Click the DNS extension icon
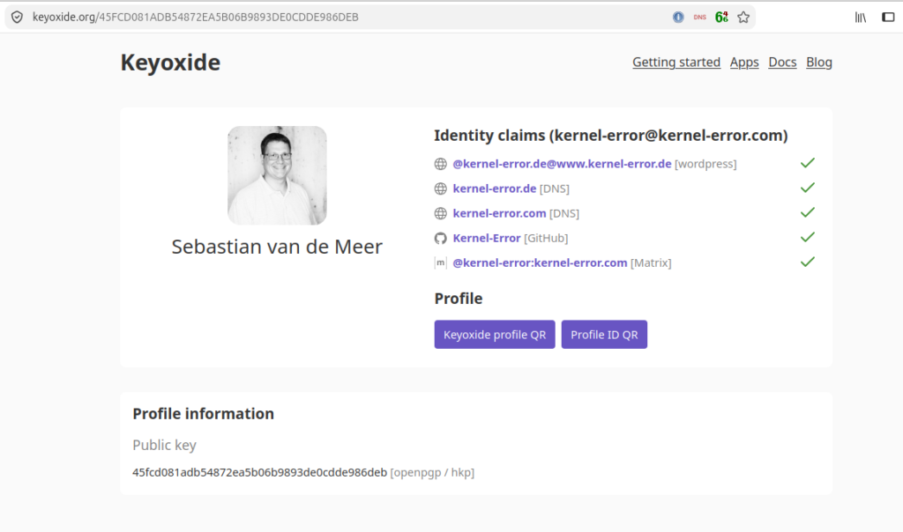 [699, 18]
